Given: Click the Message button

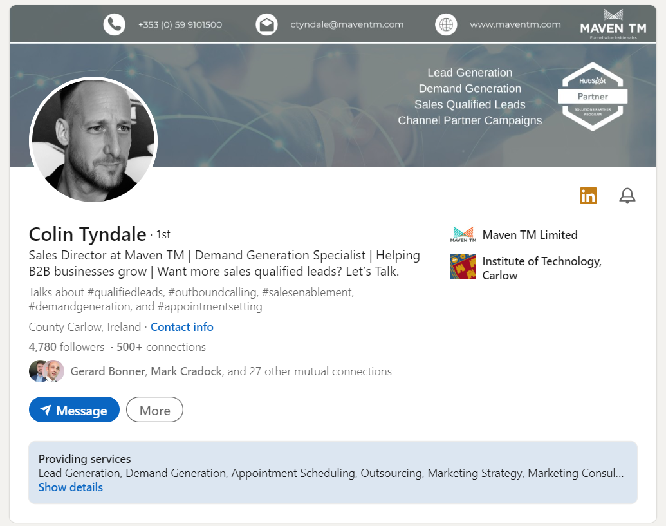Looking at the screenshot, I should (75, 409).
